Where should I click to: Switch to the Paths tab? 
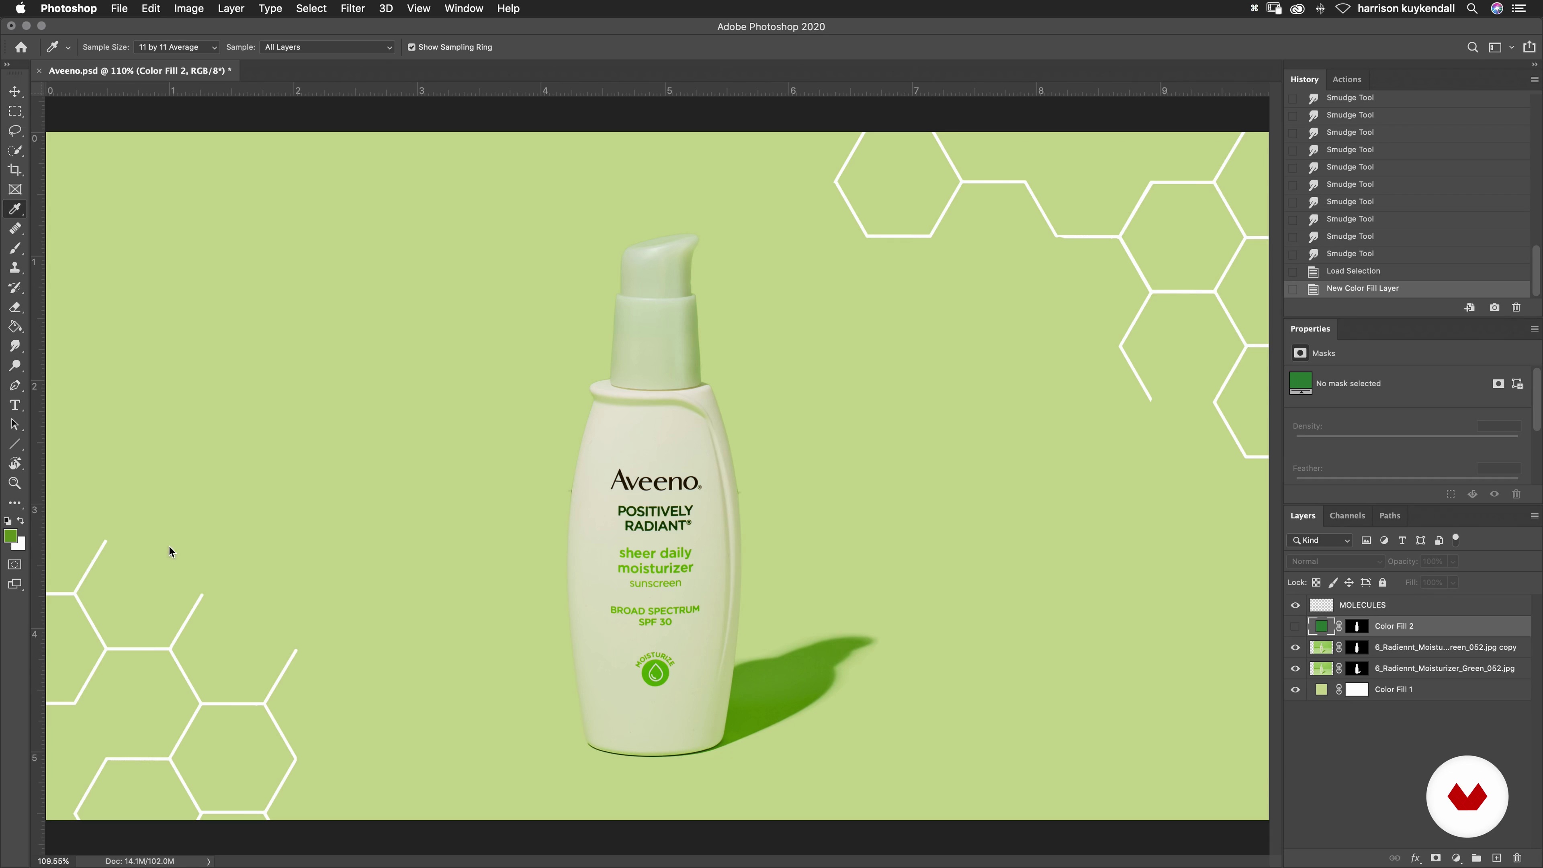coord(1390,516)
